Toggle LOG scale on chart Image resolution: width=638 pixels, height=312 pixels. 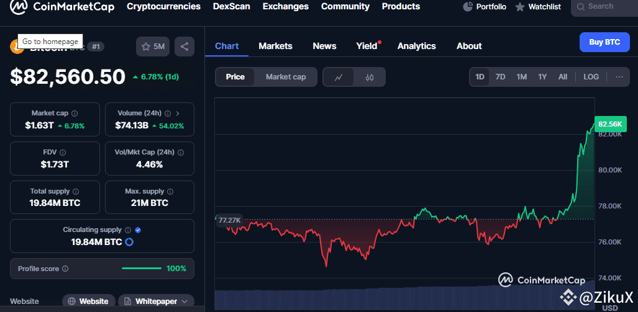pos(591,77)
